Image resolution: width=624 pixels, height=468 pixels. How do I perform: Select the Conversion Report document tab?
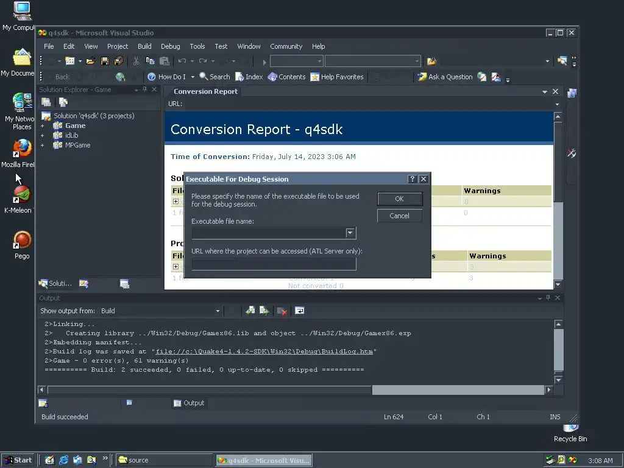205,91
